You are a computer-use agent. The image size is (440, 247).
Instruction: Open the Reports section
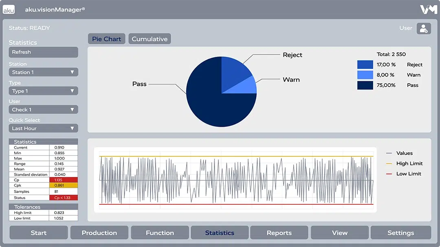(x=279, y=233)
